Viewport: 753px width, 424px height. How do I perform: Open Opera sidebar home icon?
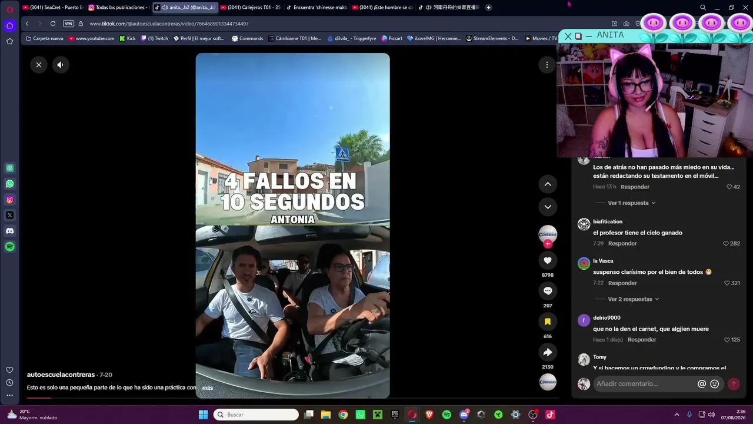pyautogui.click(x=10, y=25)
